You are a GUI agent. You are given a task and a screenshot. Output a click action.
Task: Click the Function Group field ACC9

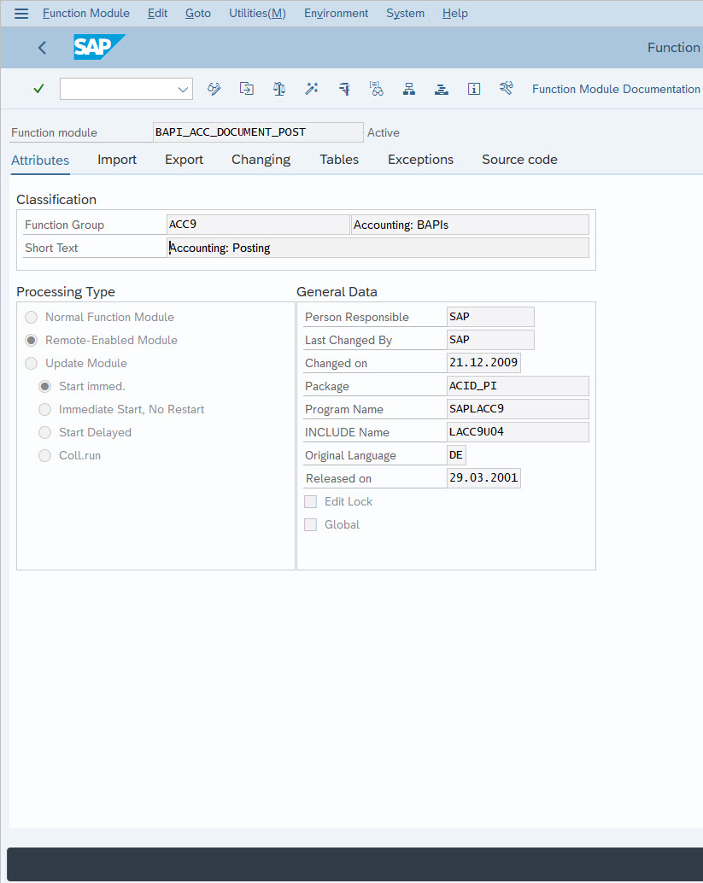pos(258,225)
